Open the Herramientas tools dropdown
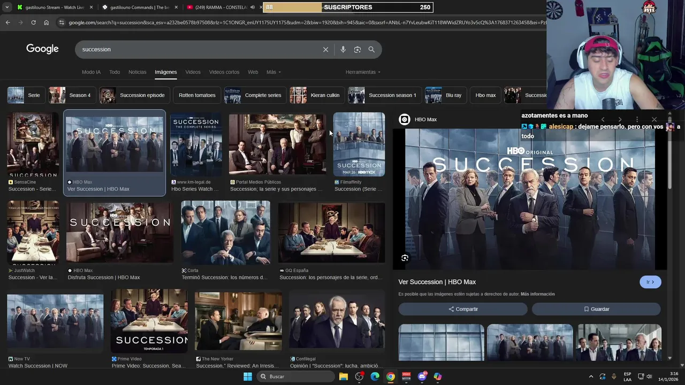685x385 pixels. (363, 72)
